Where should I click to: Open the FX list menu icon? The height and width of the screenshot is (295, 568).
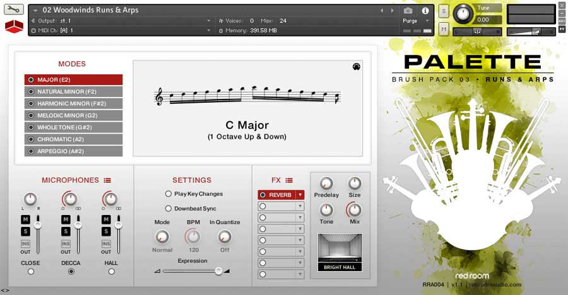click(289, 180)
